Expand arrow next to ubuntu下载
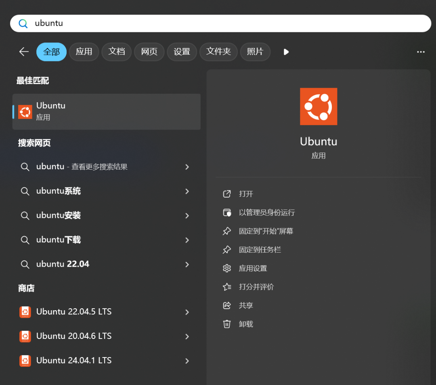 [187, 240]
